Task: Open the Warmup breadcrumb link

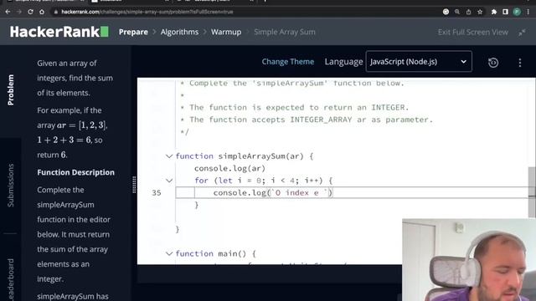Action: tap(226, 32)
